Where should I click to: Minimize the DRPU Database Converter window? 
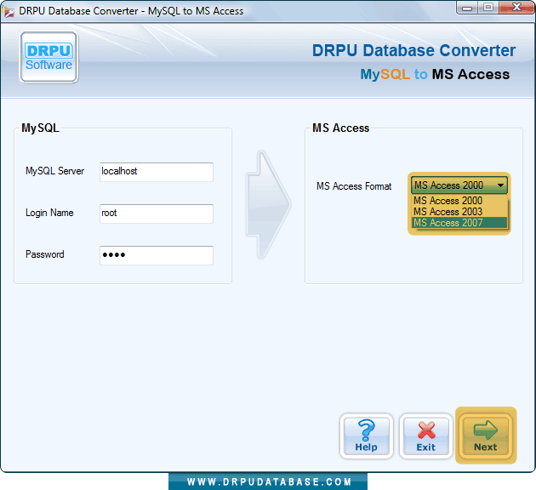click(467, 8)
